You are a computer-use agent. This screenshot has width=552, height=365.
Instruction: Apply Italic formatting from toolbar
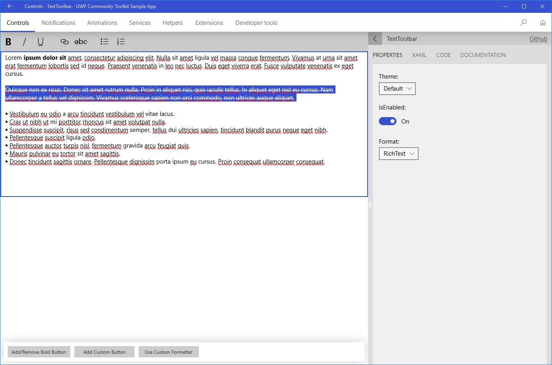(x=25, y=42)
